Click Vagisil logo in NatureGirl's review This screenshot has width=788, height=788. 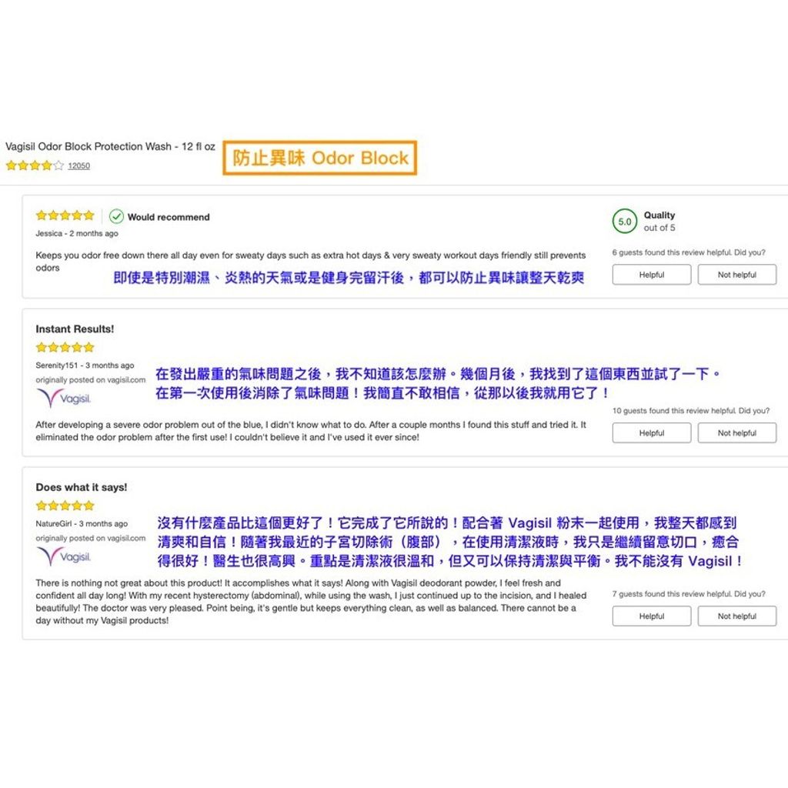tap(65, 556)
